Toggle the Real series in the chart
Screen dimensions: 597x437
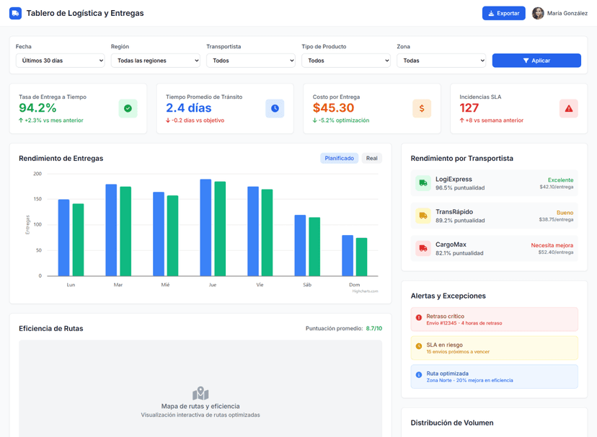(371, 159)
